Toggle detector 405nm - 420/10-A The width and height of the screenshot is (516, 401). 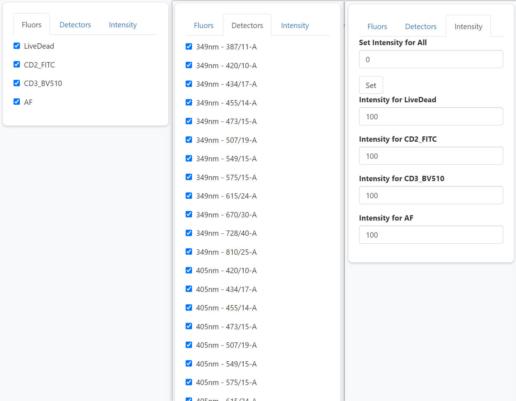189,270
